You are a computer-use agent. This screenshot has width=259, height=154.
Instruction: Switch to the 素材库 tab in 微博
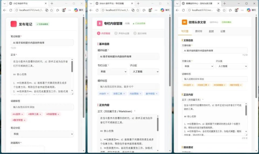[199, 31]
